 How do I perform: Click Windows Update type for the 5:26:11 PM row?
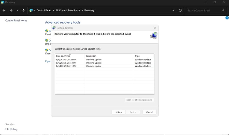143,66
